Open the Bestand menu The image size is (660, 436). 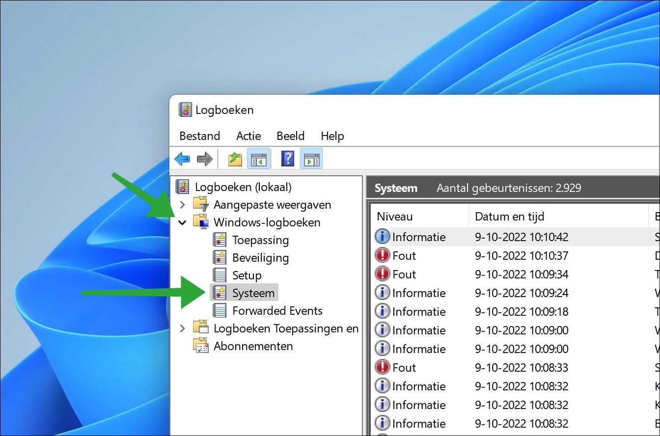point(199,136)
